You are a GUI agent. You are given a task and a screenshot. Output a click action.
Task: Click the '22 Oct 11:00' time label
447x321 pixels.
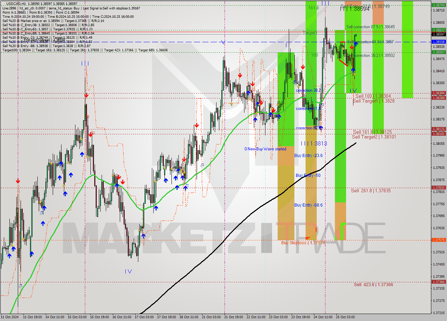pos(256,317)
